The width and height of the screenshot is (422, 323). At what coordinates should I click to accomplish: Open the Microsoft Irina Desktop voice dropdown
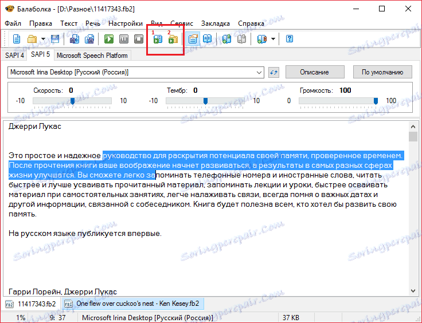click(136, 72)
